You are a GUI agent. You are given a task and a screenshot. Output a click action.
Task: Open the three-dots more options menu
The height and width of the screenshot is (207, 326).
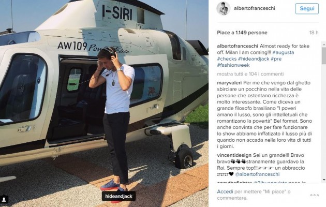point(315,195)
